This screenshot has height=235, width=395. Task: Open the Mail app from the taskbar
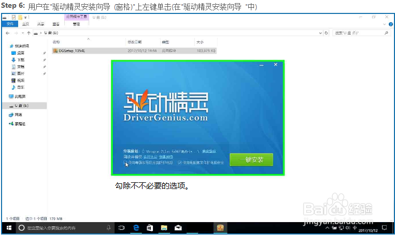[x=178, y=228]
